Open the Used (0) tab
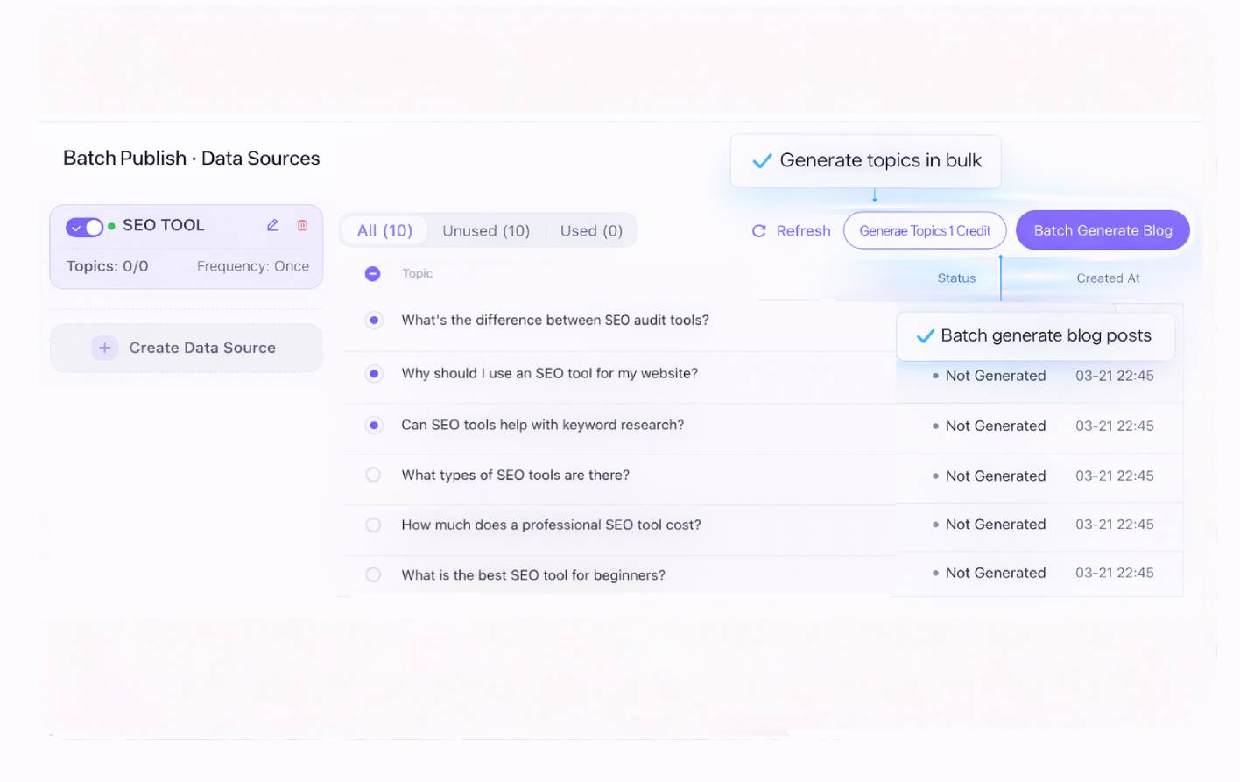The width and height of the screenshot is (1240, 782). coord(591,230)
